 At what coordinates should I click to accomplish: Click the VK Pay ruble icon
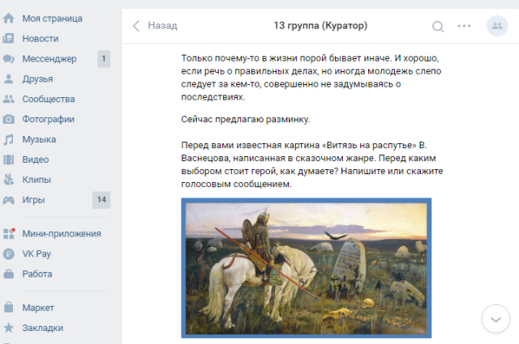coord(9,254)
